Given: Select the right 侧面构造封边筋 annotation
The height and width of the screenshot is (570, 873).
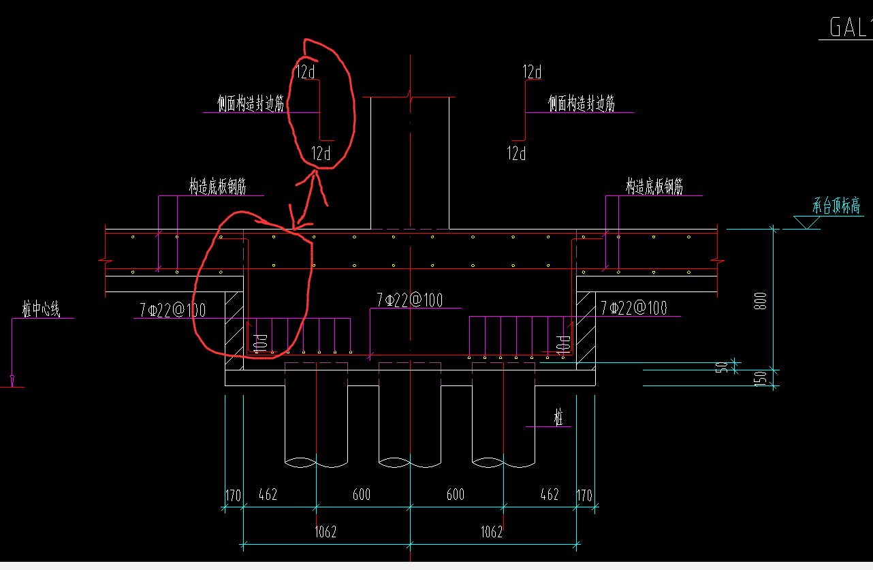Looking at the screenshot, I should point(582,104).
